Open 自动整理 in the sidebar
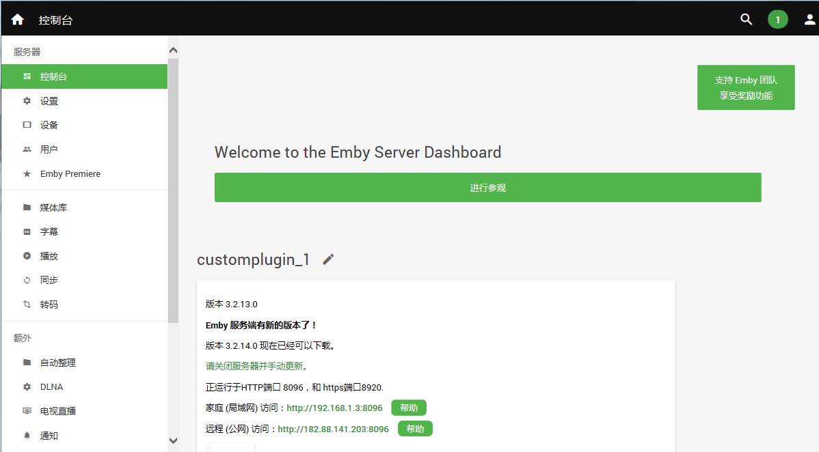 84,363
